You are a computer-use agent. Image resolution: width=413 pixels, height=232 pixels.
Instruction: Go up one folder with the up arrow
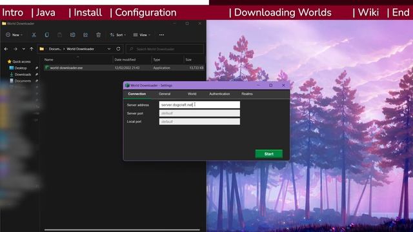[32, 49]
